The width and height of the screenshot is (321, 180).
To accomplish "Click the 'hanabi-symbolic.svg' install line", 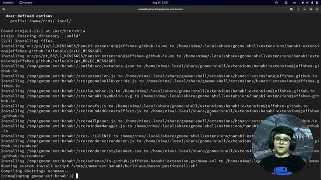I will (x=160, y=98).
